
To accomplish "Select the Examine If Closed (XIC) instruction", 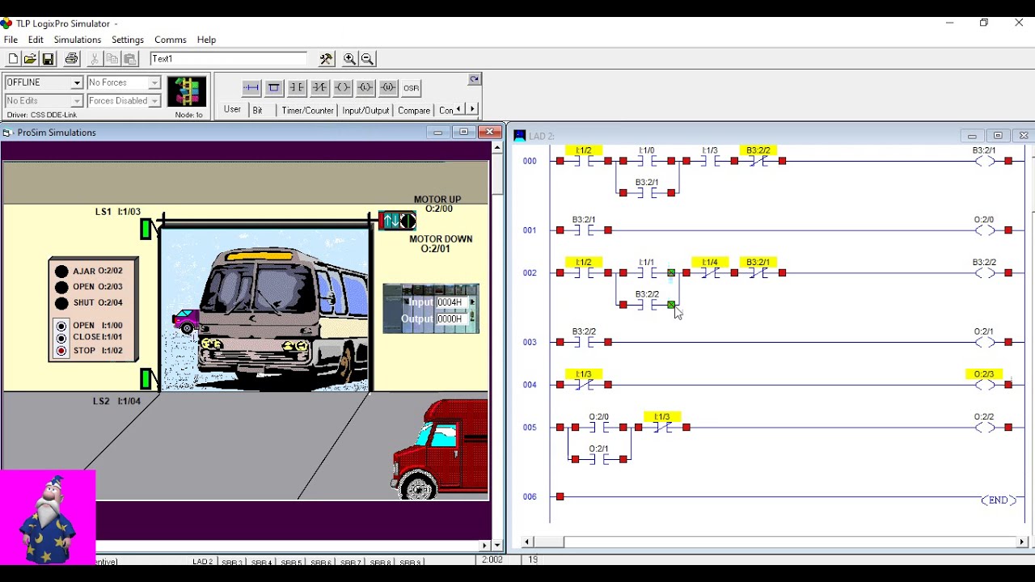I will pyautogui.click(x=297, y=87).
